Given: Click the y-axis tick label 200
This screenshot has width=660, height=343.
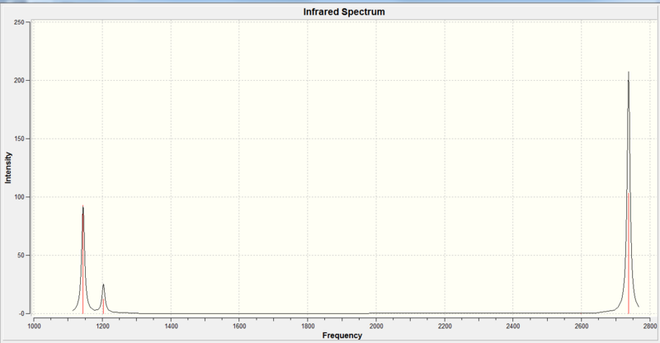Looking at the screenshot, I should click(19, 80).
